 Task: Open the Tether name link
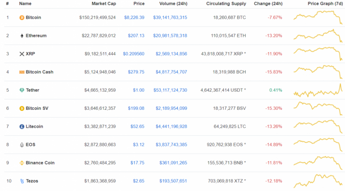click(x=32, y=90)
